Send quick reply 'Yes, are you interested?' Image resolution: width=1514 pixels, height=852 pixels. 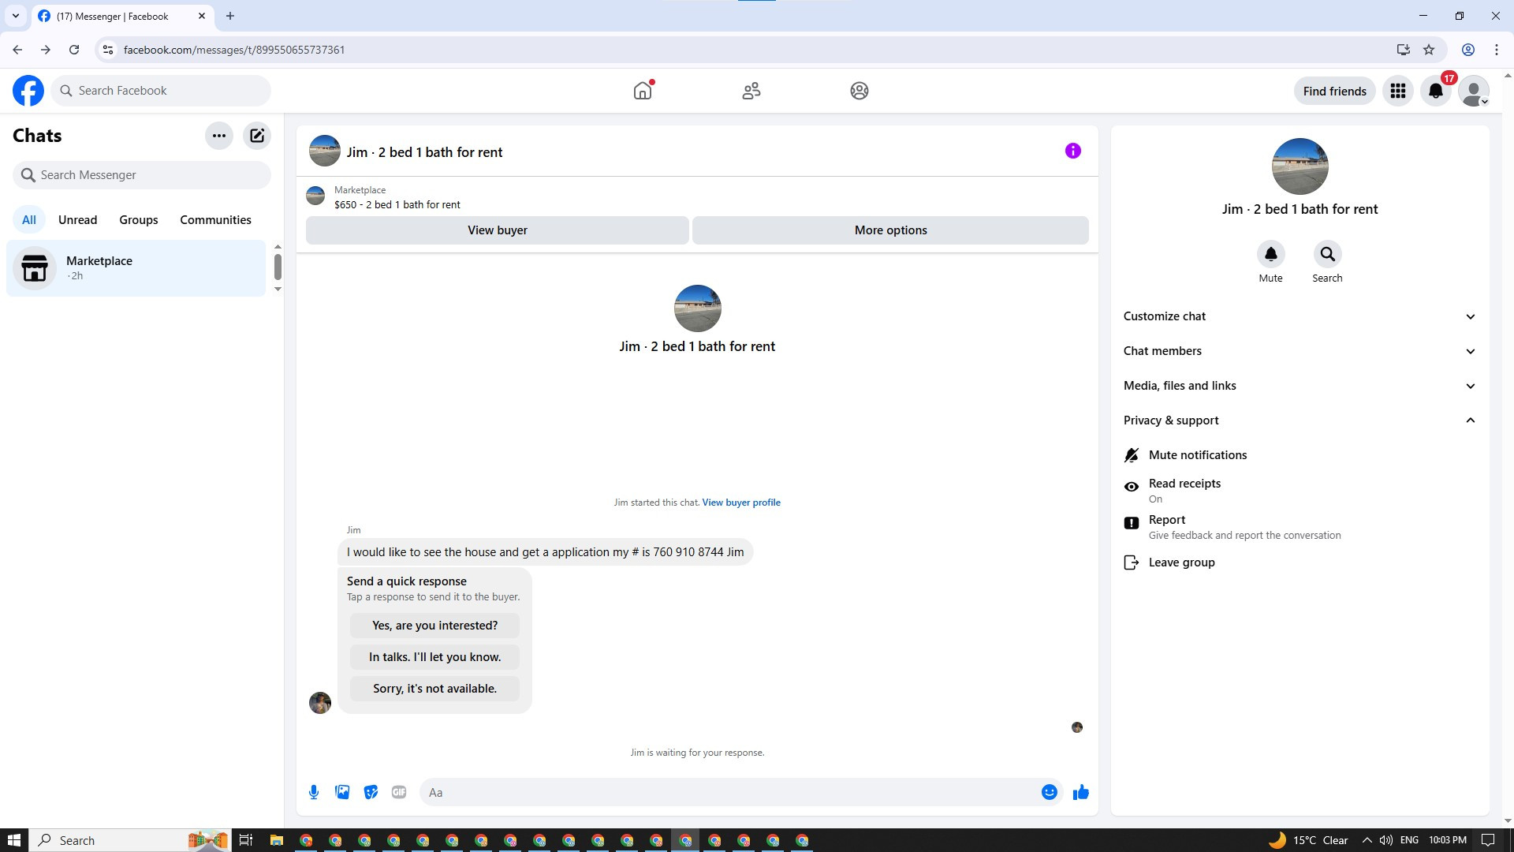pyautogui.click(x=434, y=626)
